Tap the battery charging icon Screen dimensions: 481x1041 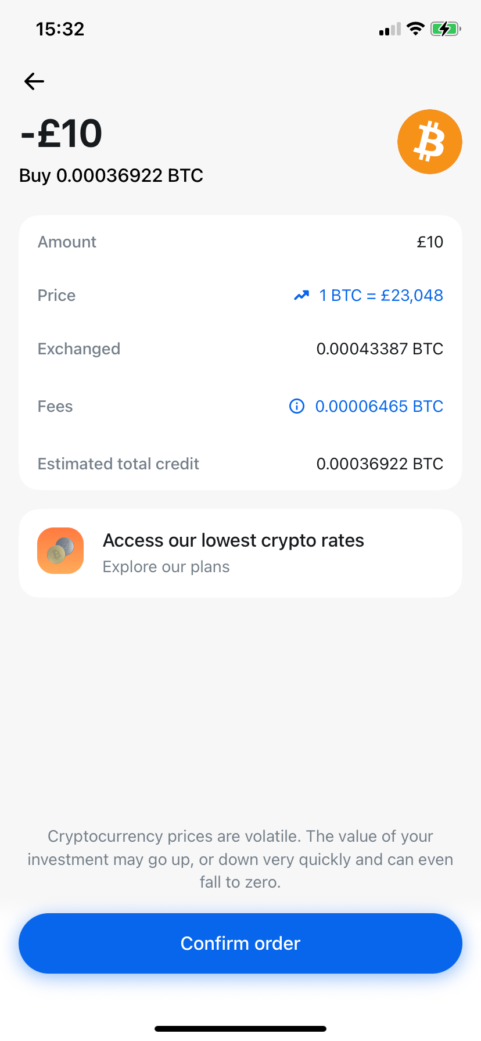pyautogui.click(x=445, y=29)
